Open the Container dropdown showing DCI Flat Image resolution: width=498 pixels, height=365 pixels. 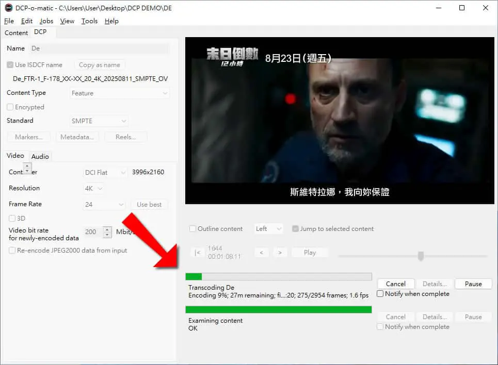click(105, 172)
